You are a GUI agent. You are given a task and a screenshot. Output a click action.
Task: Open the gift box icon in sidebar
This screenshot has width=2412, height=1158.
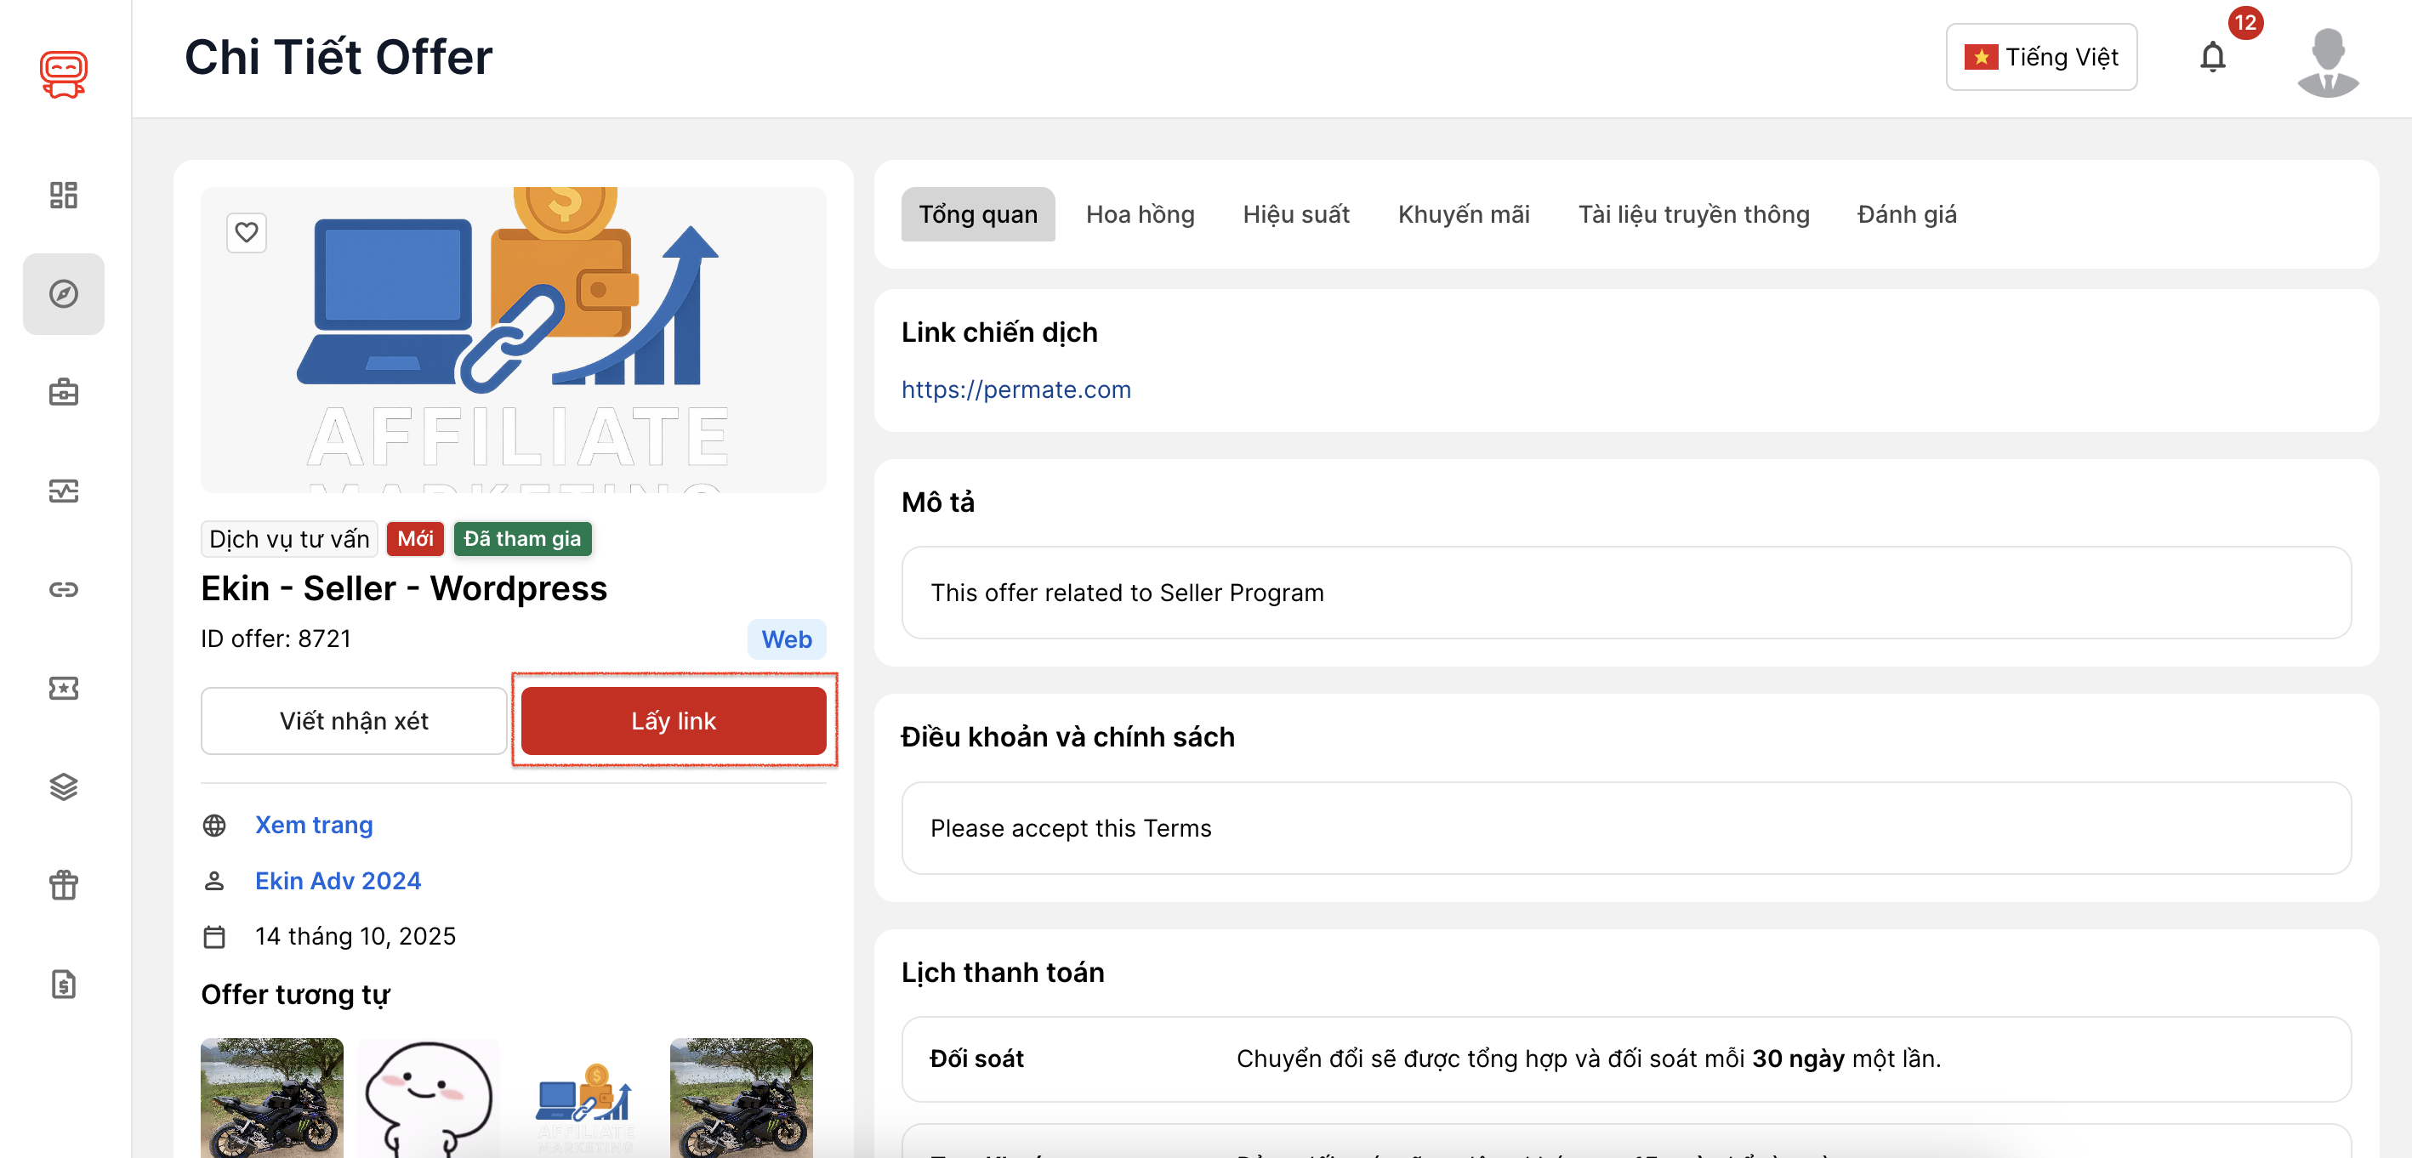64,886
